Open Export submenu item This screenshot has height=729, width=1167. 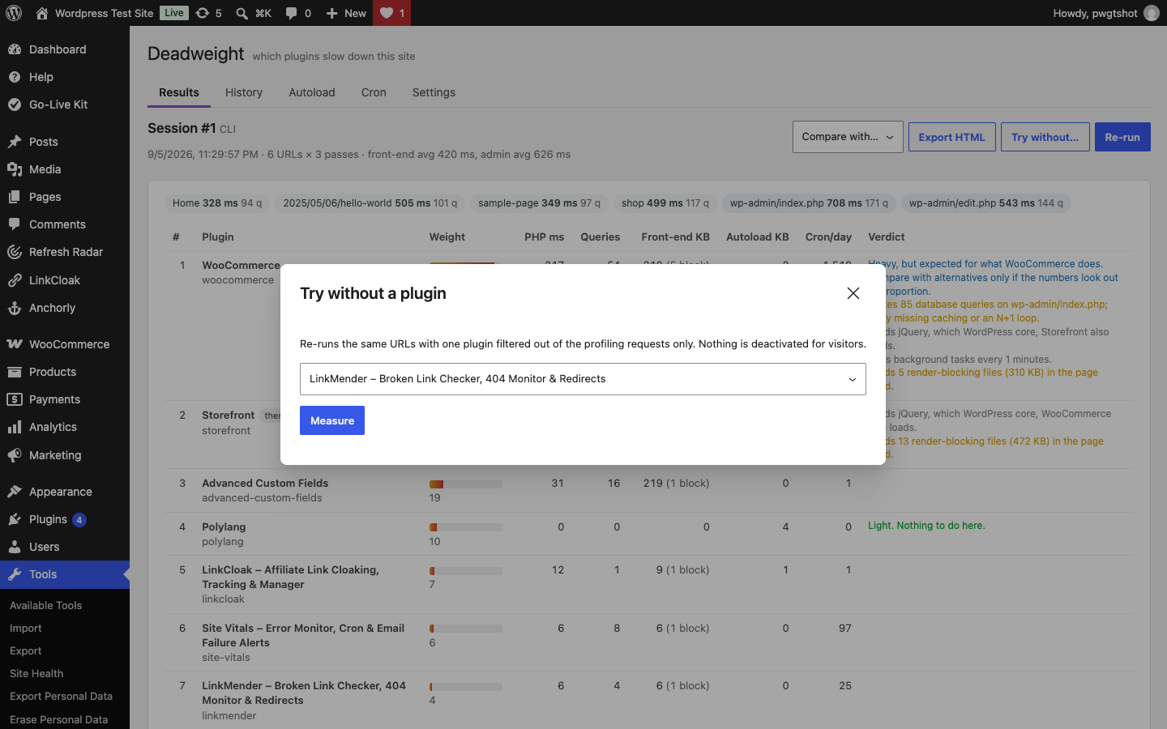(25, 650)
